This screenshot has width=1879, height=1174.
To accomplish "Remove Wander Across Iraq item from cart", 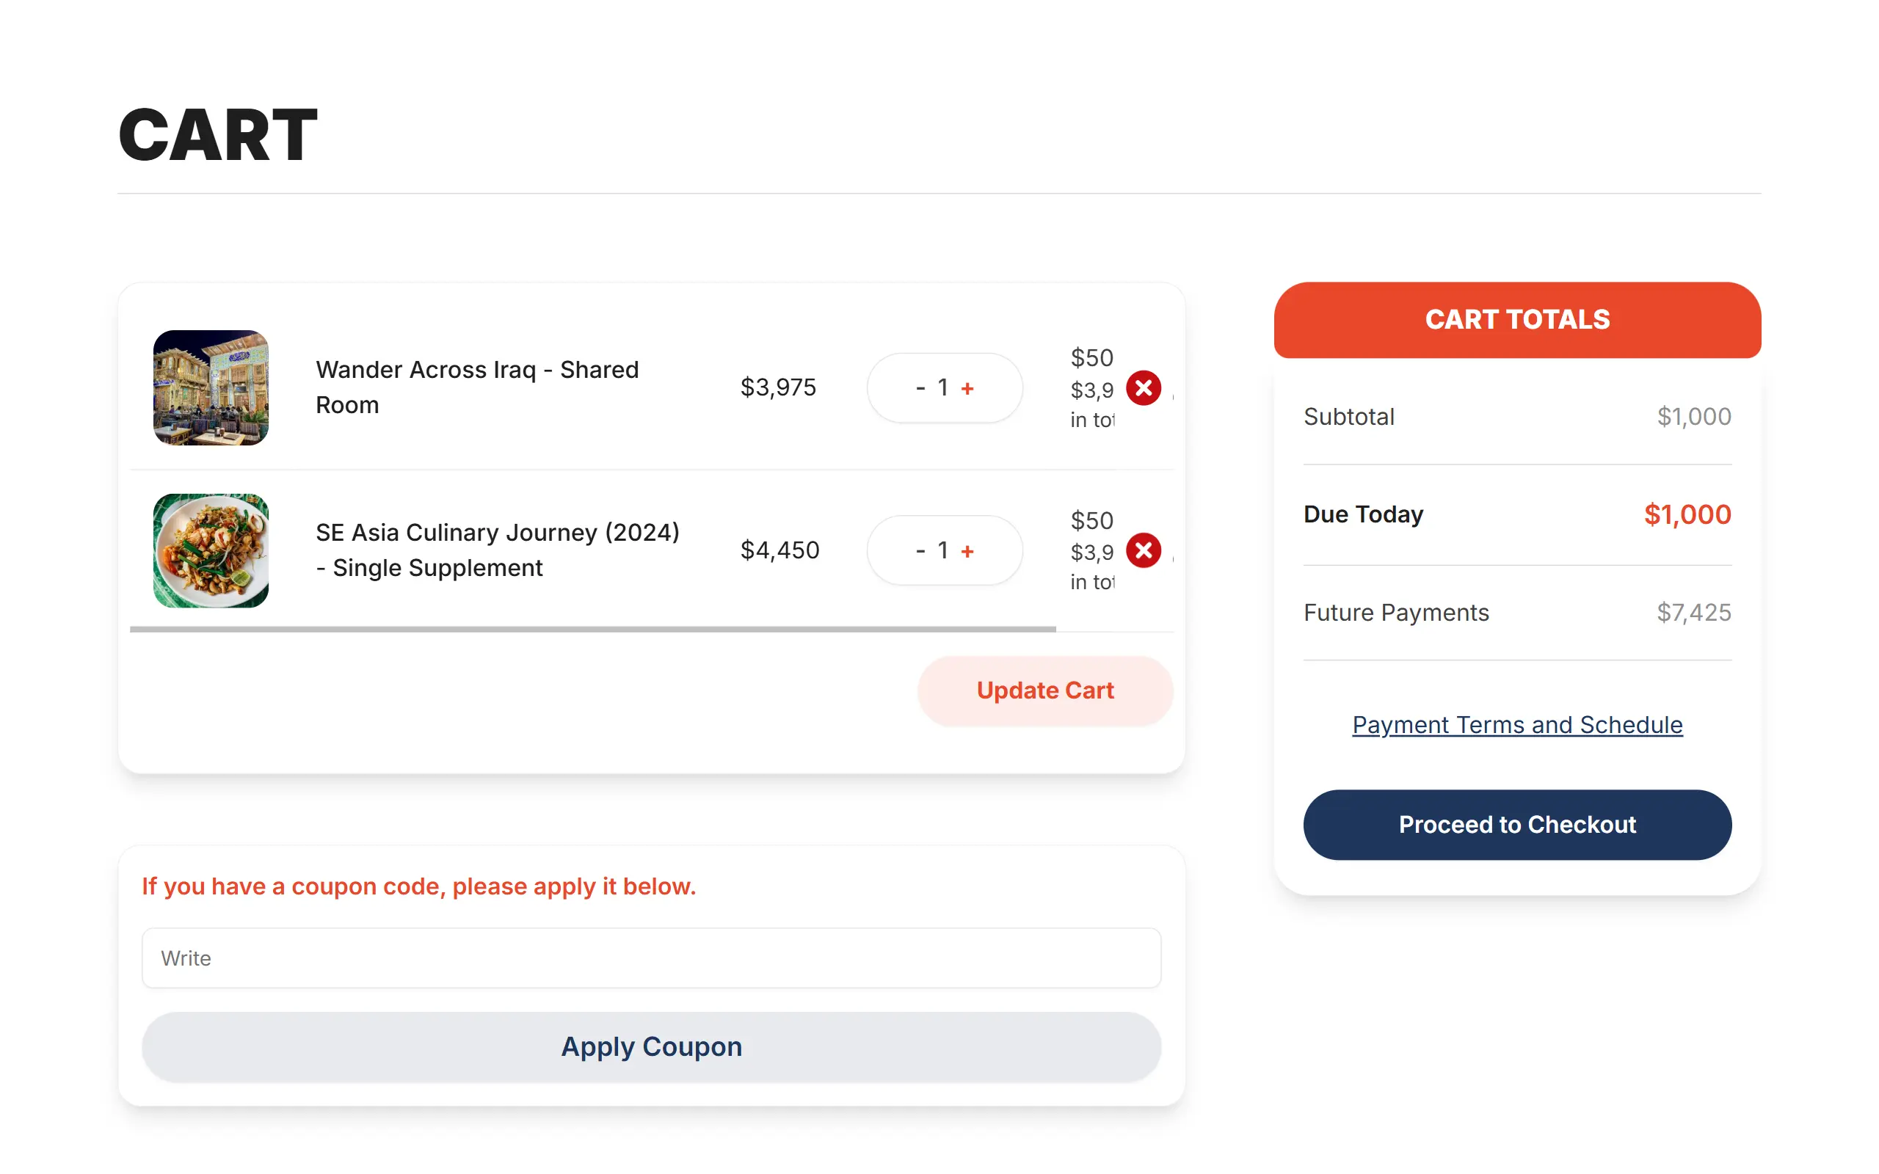I will [x=1143, y=387].
